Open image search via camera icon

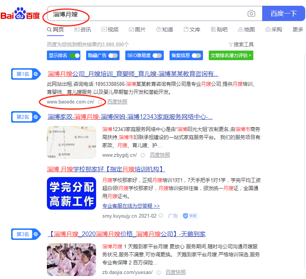(x=251, y=13)
